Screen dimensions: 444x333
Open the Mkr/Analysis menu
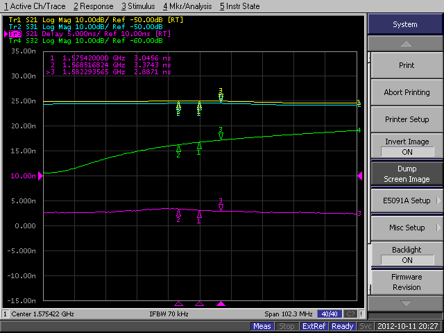(189, 6)
